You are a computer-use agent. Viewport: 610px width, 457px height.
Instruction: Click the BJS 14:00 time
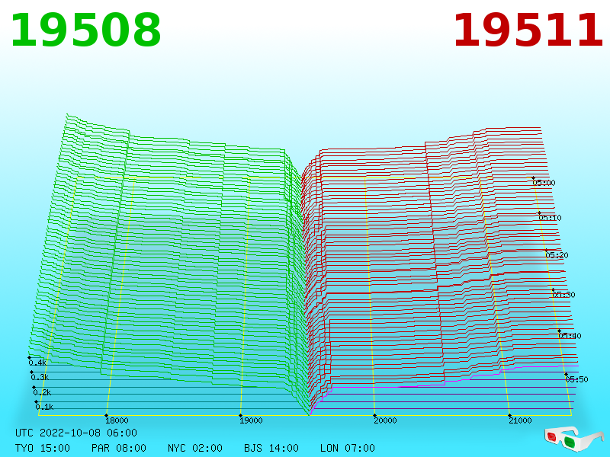pos(271,448)
